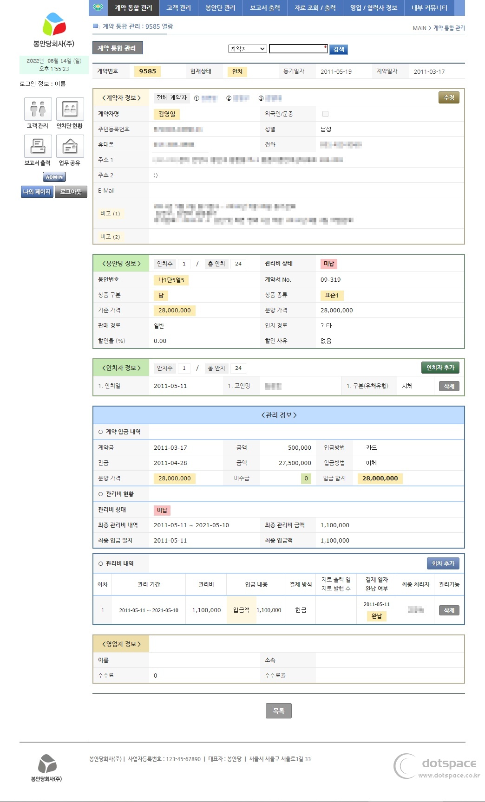Click the 검색 search button
This screenshot has width=485, height=802.
pos(339,49)
